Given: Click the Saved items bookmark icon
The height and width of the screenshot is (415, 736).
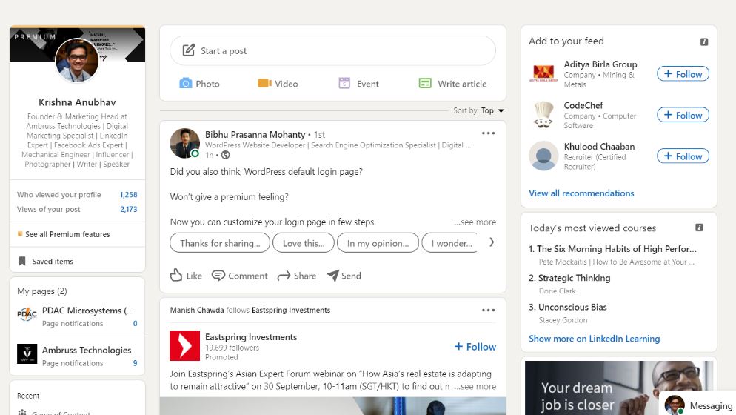Looking at the screenshot, I should (22, 261).
